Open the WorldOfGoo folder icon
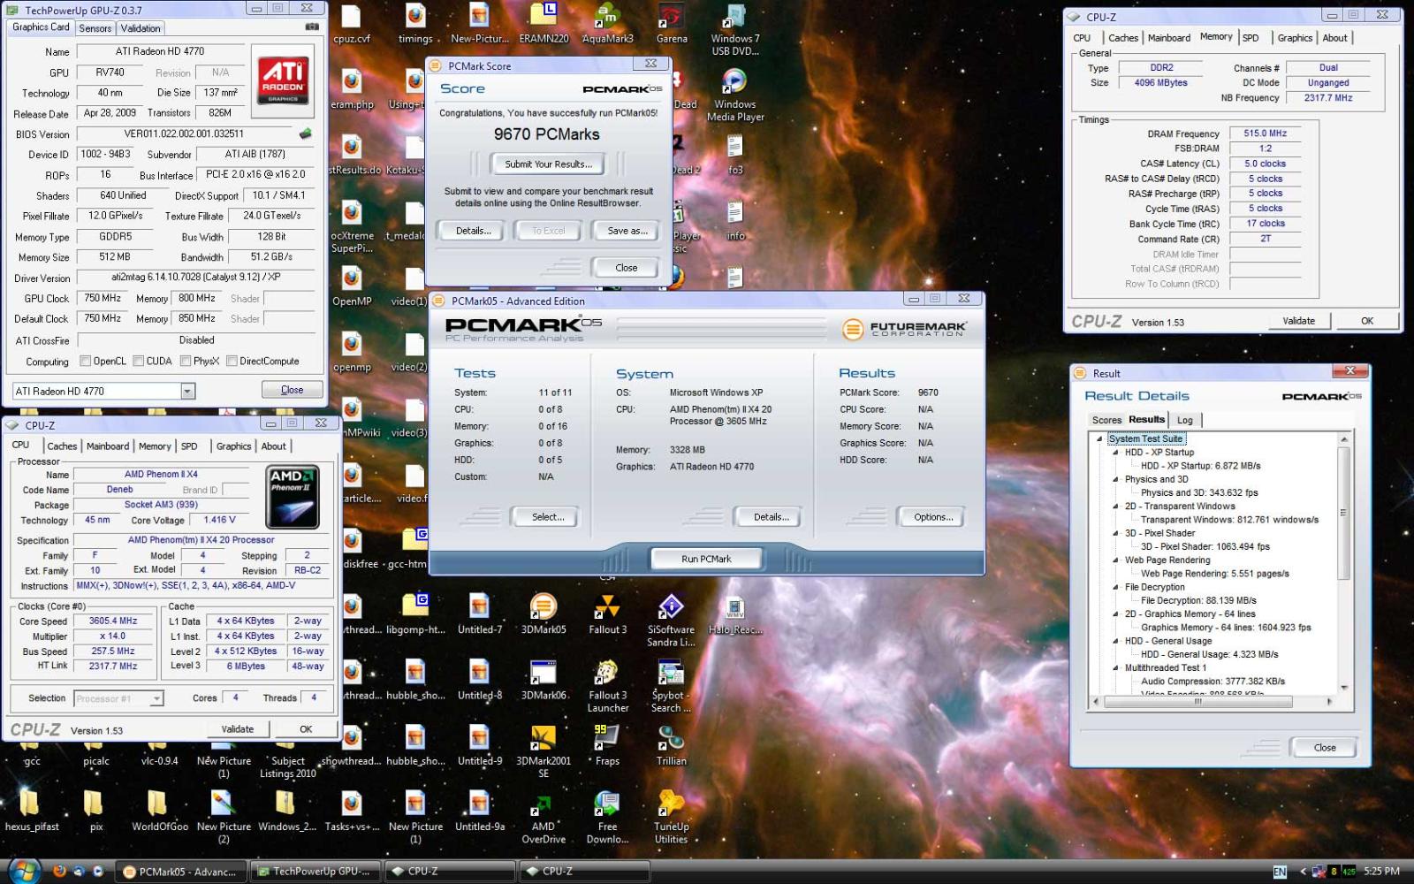This screenshot has width=1414, height=884. click(159, 812)
